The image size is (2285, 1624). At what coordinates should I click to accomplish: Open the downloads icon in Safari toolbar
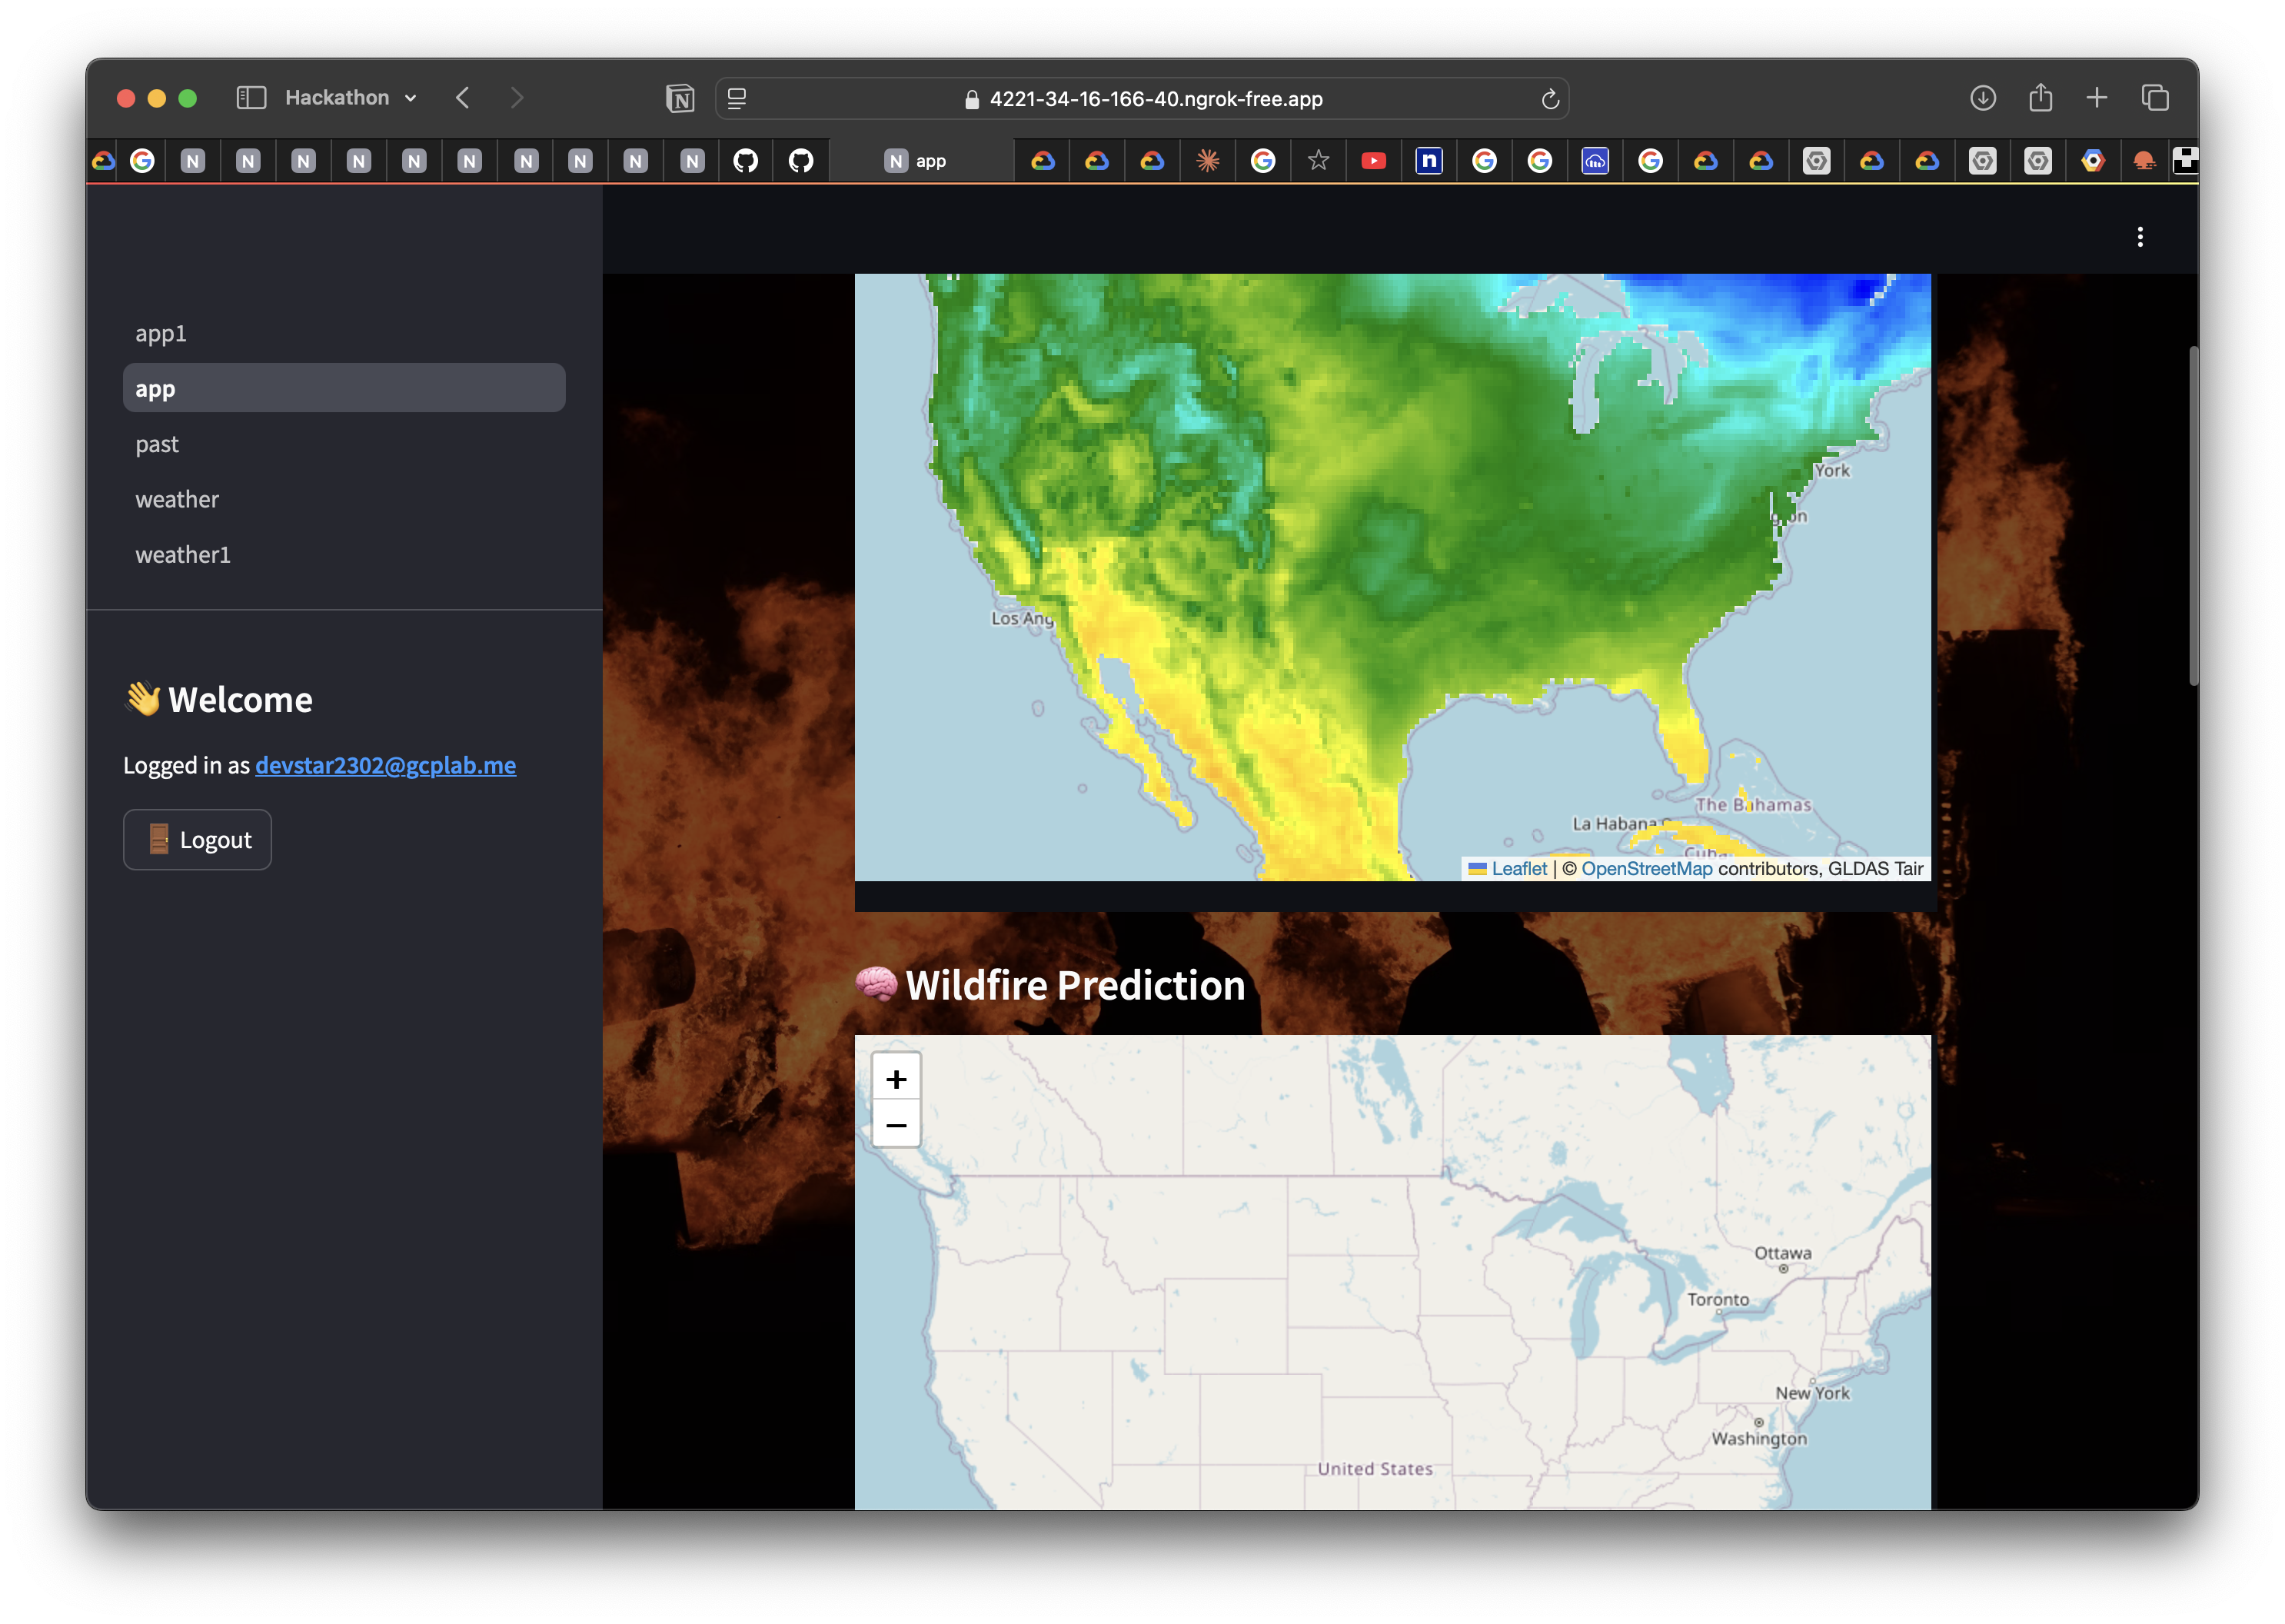tap(1982, 98)
